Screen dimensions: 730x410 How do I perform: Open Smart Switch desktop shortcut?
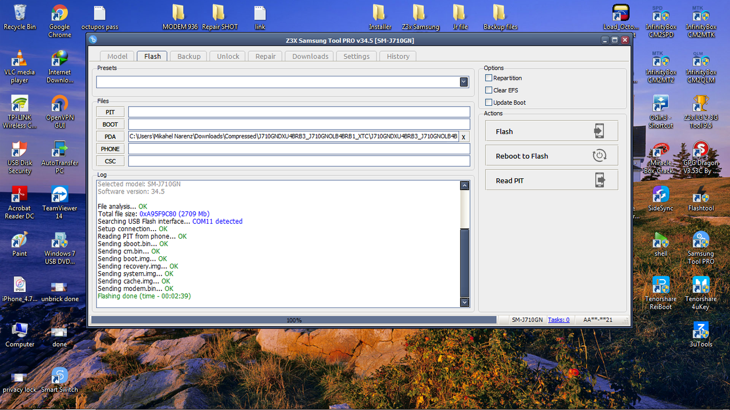pyautogui.click(x=59, y=380)
